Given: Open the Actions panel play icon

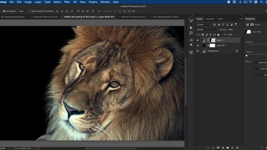Looking at the screenshot, I should pos(191,28).
